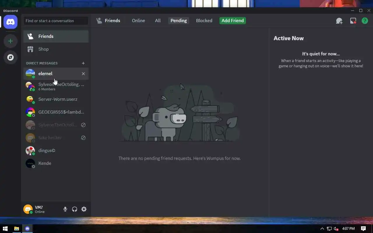Open SylveonTheOctoling group with 6 Members
This screenshot has height=233, width=373.
pyautogui.click(x=56, y=86)
